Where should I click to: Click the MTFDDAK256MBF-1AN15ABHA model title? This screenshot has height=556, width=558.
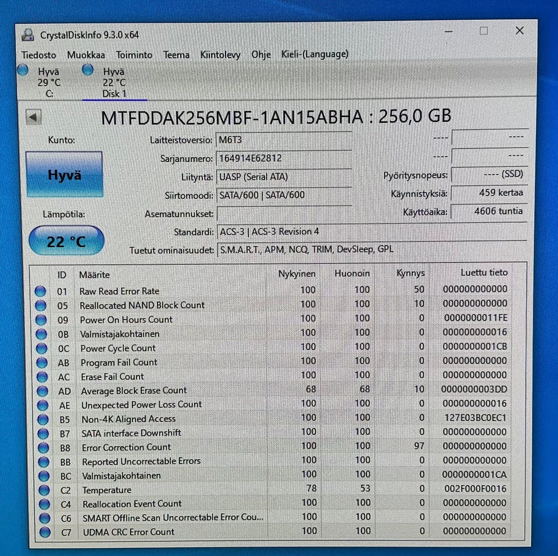pos(232,117)
